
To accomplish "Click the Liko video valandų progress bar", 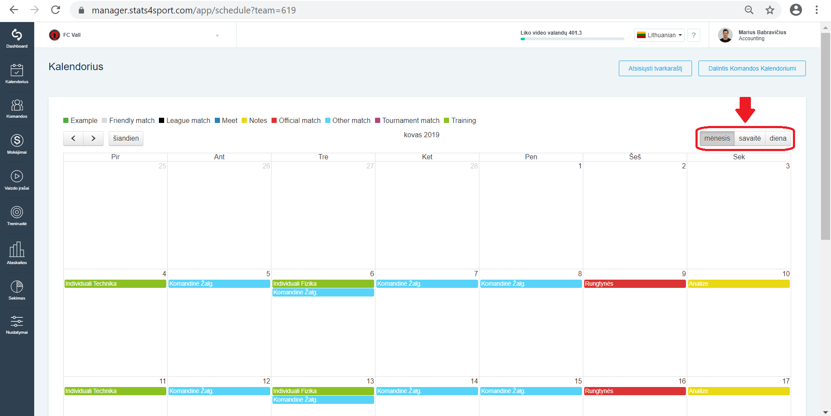I will [x=572, y=39].
